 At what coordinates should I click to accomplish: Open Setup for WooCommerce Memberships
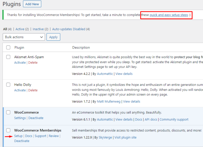18,136
